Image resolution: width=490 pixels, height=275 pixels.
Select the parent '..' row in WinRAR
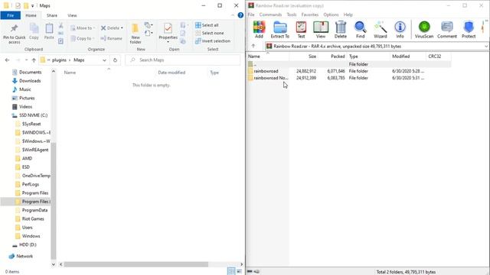349,64
